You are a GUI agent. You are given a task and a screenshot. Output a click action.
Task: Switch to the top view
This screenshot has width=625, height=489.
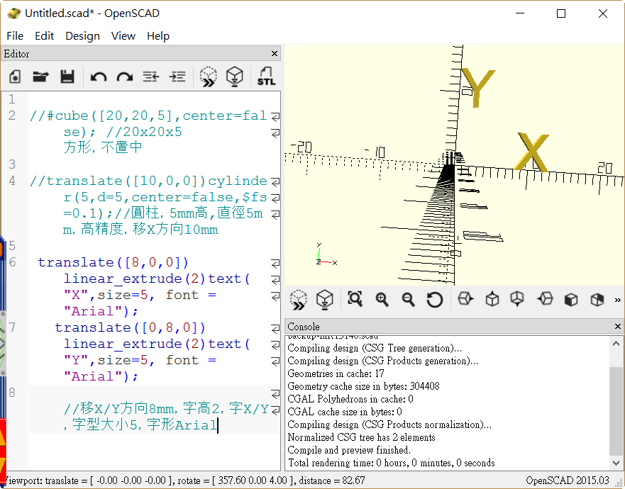492,299
